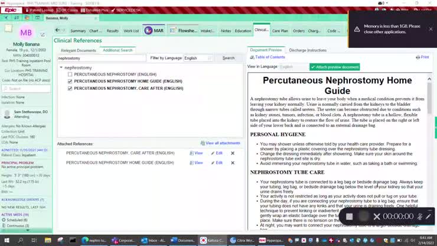Screen dimensions: 437x246
Task: Open Task View on the taskbar
Action: [x=34, y=240]
